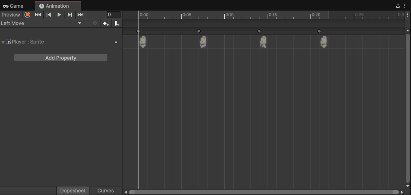Click horizontal scrollbar right arrow
This screenshot has height=195, width=411.
click(x=402, y=192)
